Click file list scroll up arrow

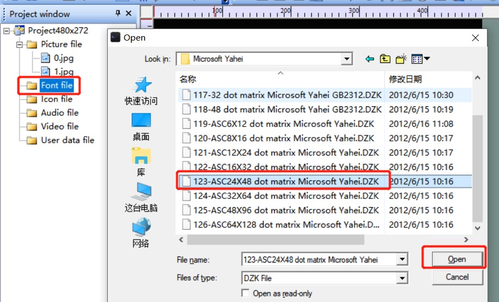coord(477,78)
